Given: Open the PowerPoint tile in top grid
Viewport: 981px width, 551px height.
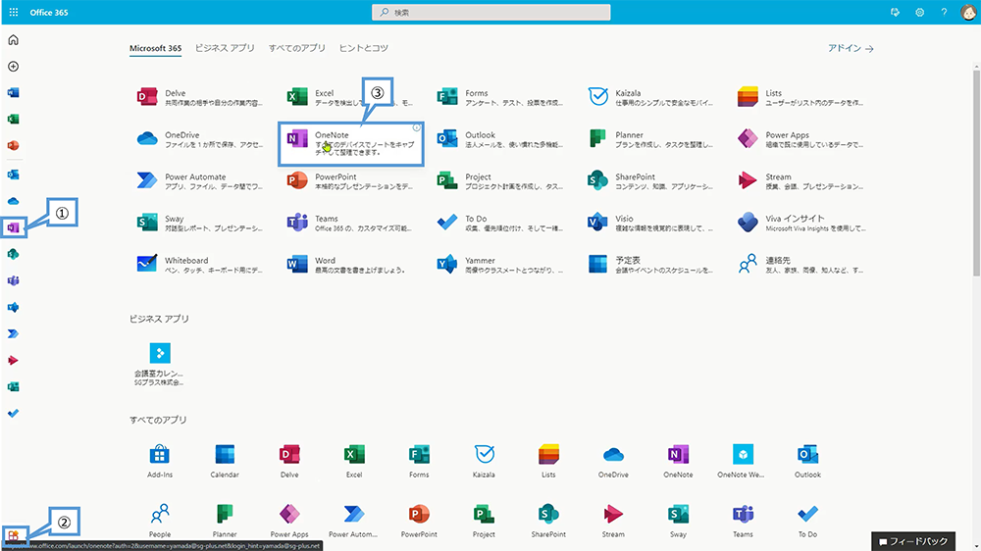Looking at the screenshot, I should tap(350, 180).
